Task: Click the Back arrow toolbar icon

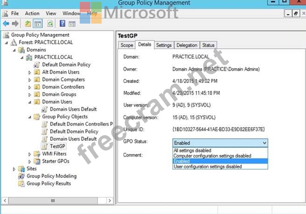Action: coord(6,24)
